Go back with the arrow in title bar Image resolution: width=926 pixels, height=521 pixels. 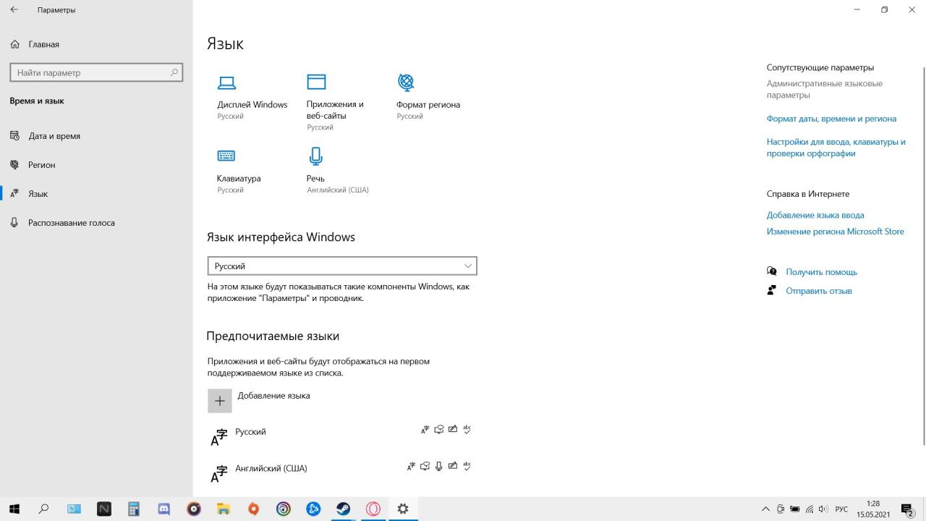click(14, 10)
